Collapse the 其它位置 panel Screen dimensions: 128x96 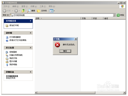coord(30,48)
